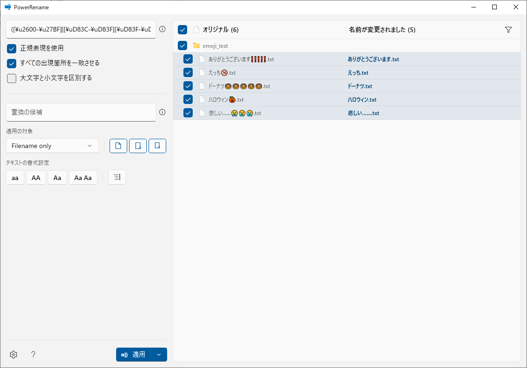Uncheck the 悲しい file checkbox
Viewport: 527px width, 368px height.
(x=188, y=113)
